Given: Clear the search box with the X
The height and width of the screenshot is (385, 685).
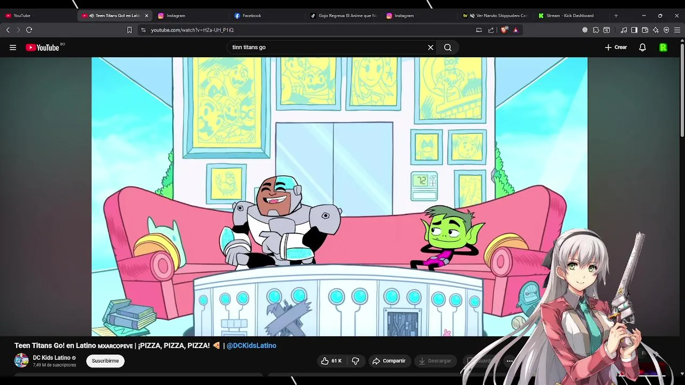Looking at the screenshot, I should click(430, 48).
